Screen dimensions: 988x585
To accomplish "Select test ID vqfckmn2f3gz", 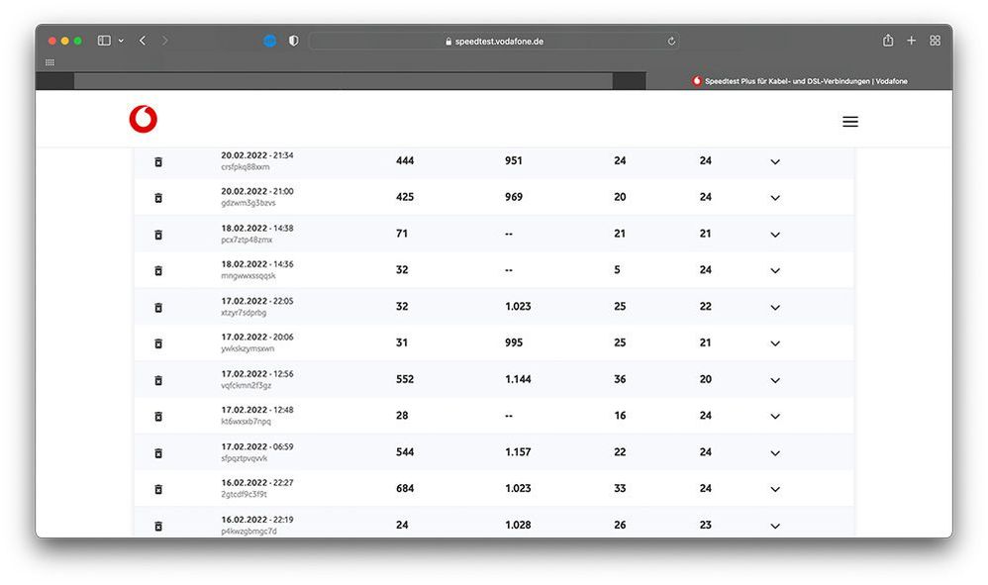I will [247, 385].
